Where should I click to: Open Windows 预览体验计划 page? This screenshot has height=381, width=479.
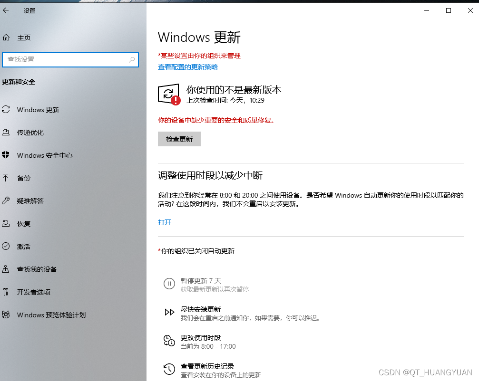pyautogui.click(x=51, y=315)
